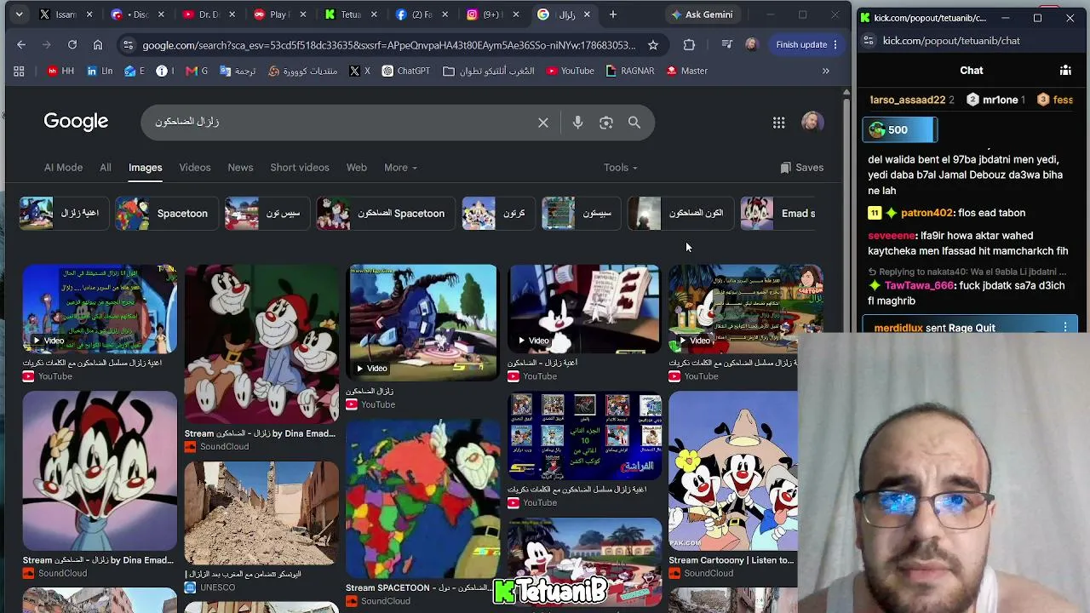This screenshot has width=1090, height=613.
Task: Open Stream Cartoony cowboy hat image
Action: [x=733, y=471]
